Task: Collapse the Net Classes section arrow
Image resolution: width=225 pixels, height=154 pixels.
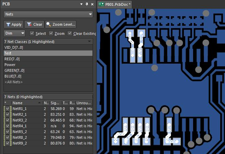Action: pyautogui.click(x=89, y=41)
